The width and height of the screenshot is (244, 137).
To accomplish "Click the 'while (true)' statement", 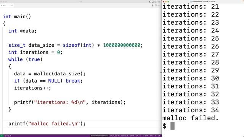I will (26, 59).
